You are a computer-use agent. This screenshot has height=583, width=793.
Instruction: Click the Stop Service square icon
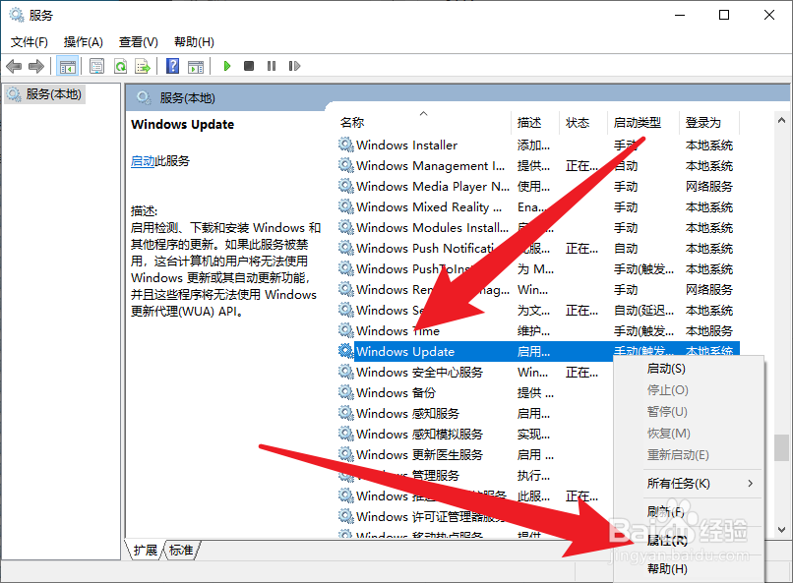pos(249,66)
